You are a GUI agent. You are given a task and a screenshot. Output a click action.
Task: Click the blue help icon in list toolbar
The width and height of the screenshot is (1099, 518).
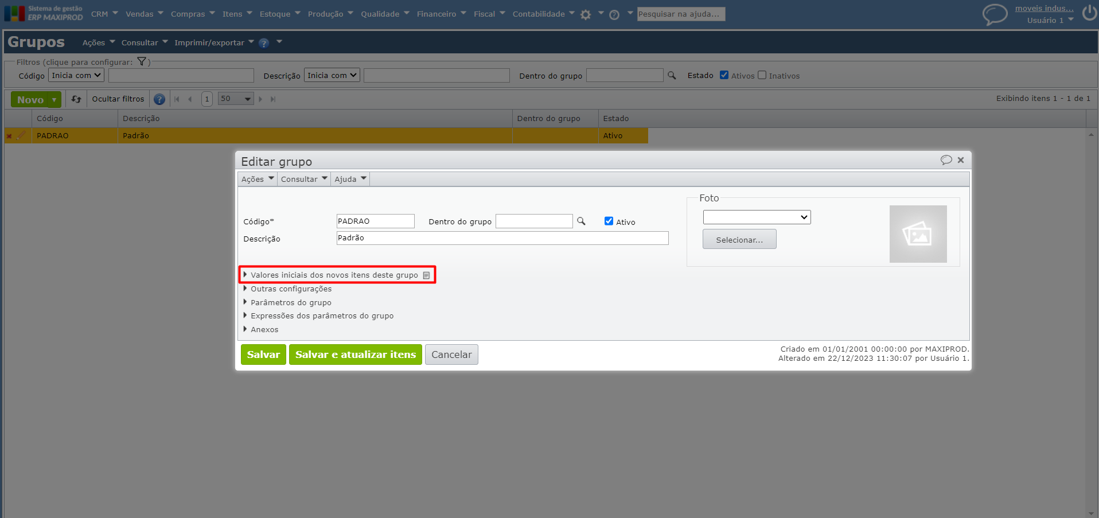pyautogui.click(x=159, y=99)
